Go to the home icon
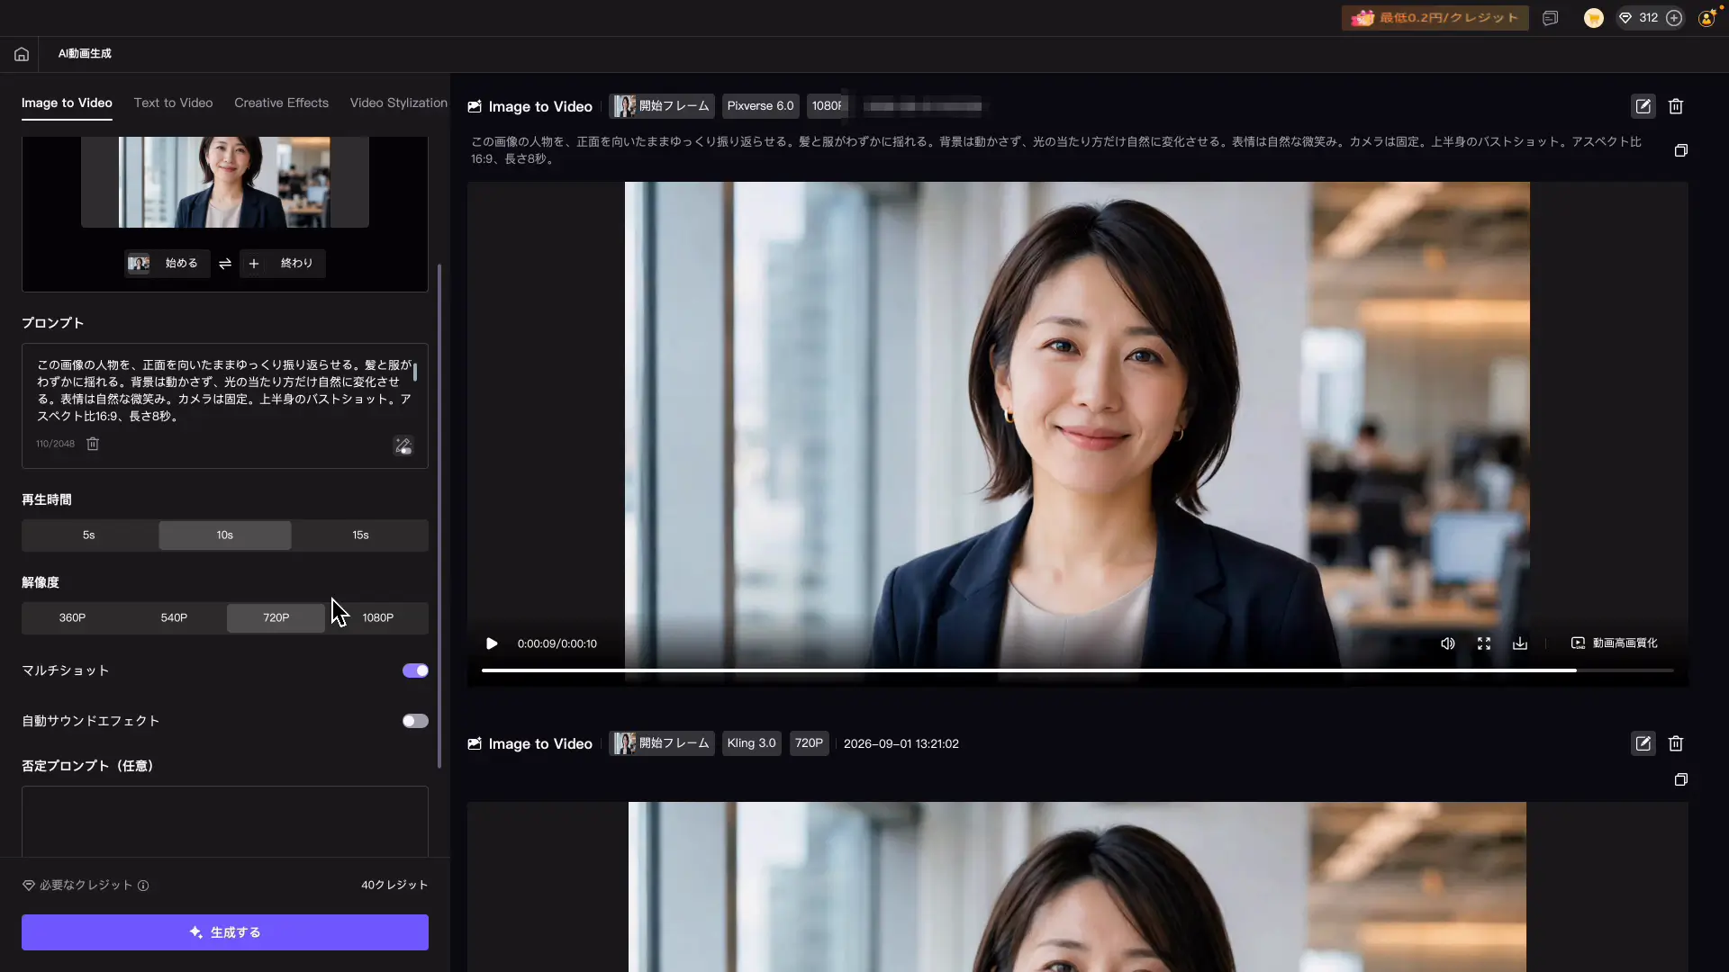Screen dimensions: 1729x972 tap(22, 54)
